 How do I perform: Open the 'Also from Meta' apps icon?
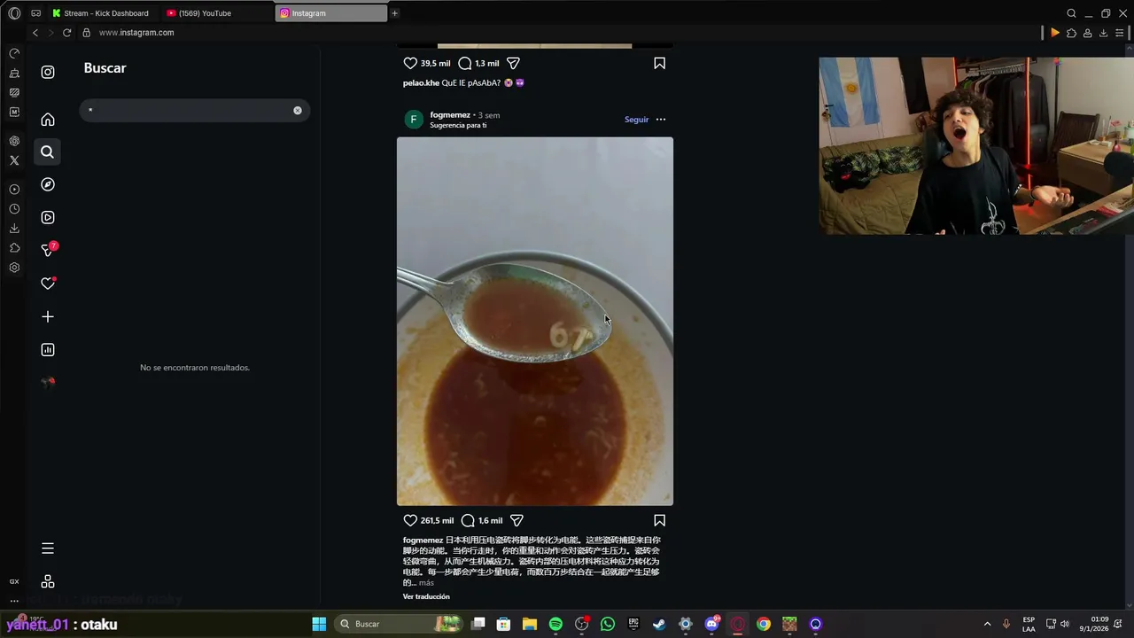[48, 581]
